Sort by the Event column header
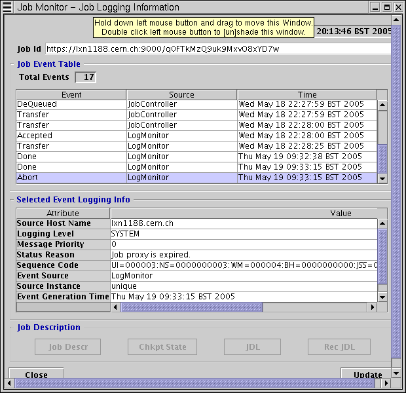 pyautogui.click(x=71, y=95)
